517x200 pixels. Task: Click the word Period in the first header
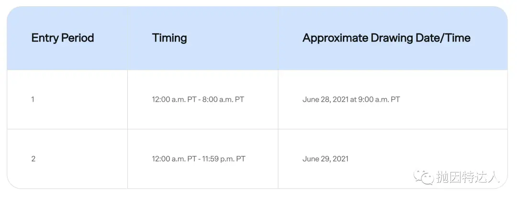point(77,38)
